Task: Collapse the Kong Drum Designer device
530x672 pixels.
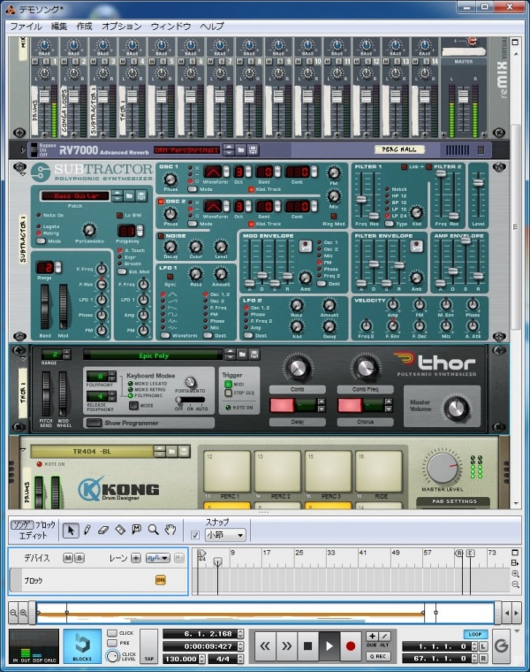Action: click(x=22, y=450)
